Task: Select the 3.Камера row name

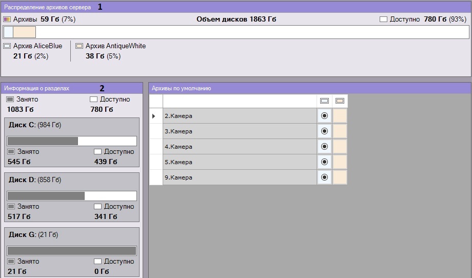Action: pos(239,131)
